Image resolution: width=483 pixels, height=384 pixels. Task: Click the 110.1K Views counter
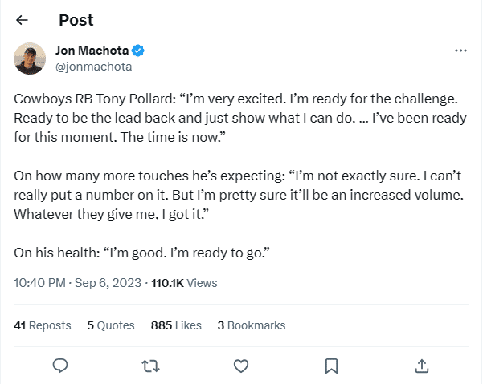pyautogui.click(x=184, y=283)
